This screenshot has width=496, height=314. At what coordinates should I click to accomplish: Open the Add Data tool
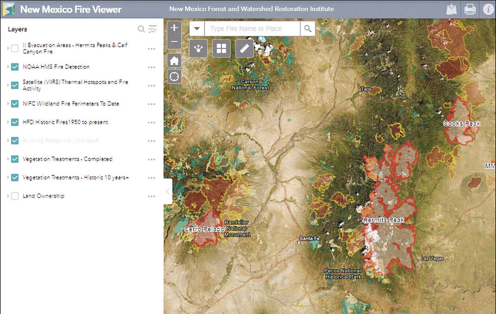[452, 9]
